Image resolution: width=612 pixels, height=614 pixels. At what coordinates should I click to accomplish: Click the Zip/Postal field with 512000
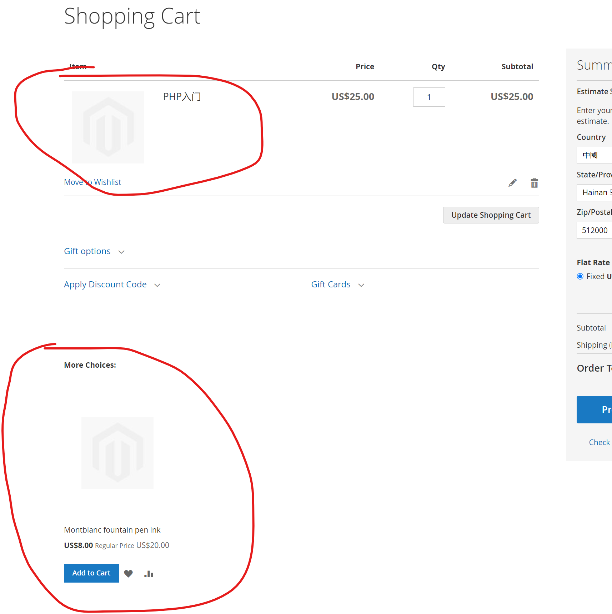click(x=594, y=230)
